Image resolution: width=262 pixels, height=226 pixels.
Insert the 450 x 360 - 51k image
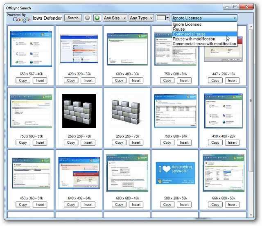40,205
